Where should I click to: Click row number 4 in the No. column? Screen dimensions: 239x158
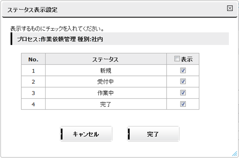click(33, 104)
